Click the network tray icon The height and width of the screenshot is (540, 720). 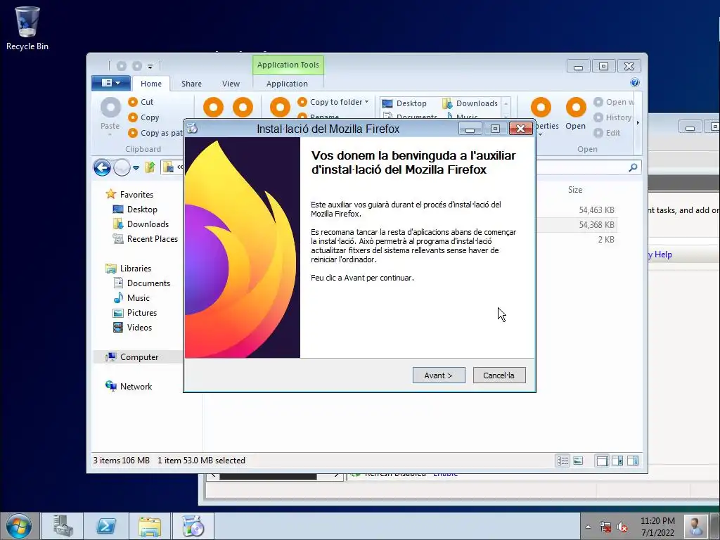pos(605,527)
